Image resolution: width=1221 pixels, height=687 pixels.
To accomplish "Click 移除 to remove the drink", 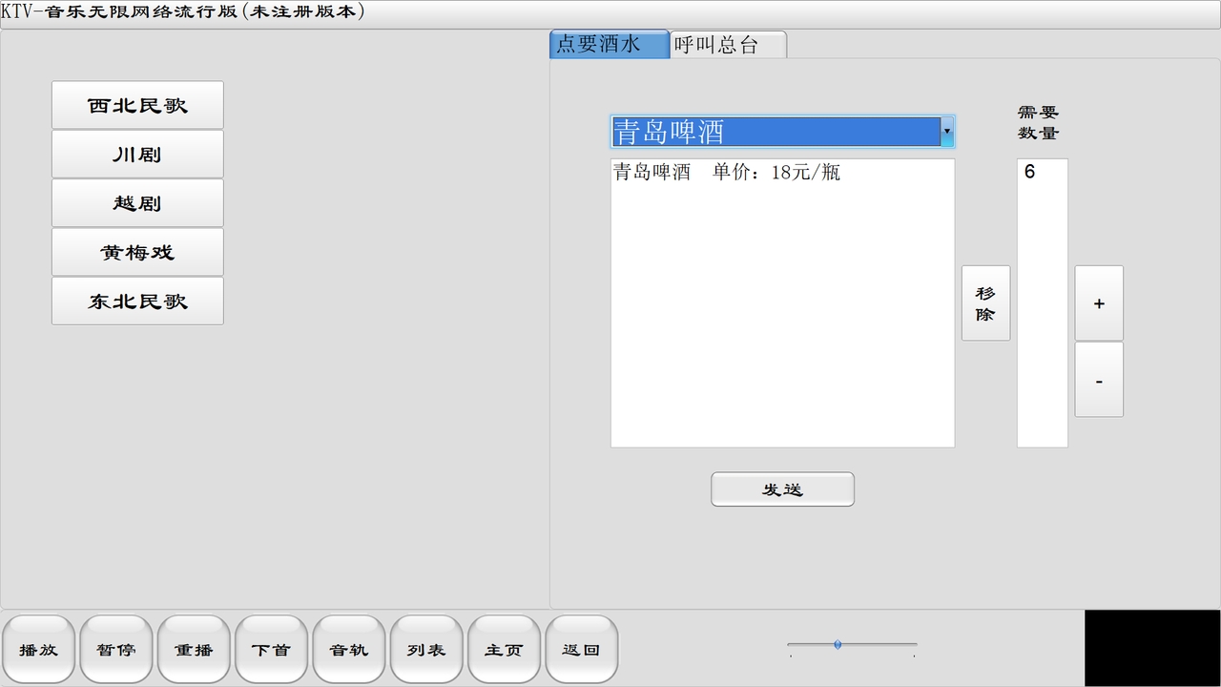I will click(985, 302).
